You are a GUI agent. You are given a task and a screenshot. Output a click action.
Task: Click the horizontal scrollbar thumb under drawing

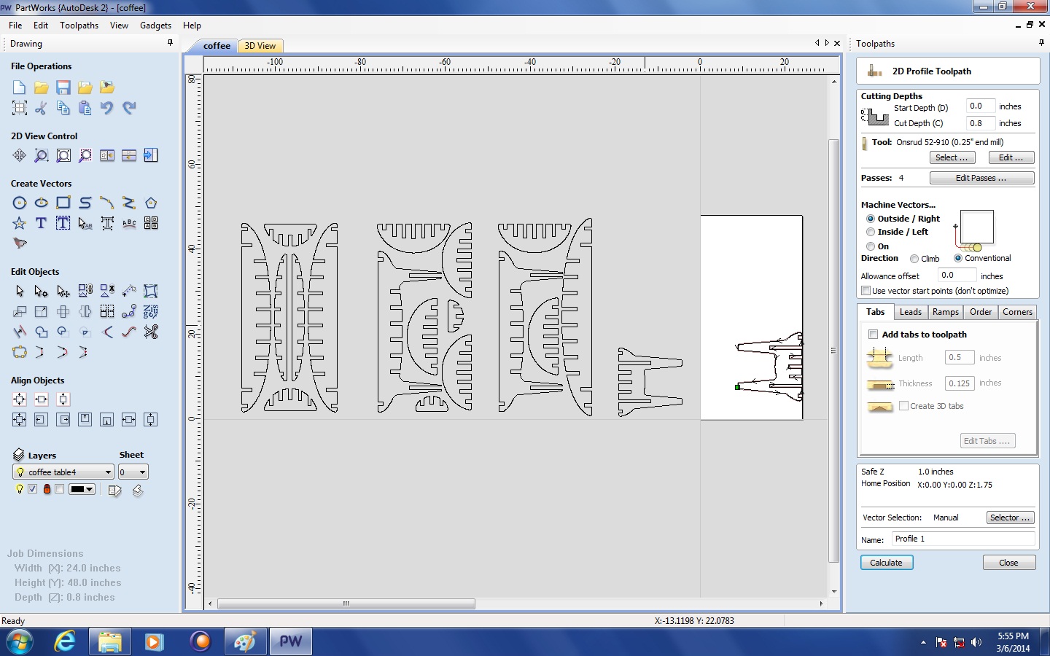coord(346,604)
